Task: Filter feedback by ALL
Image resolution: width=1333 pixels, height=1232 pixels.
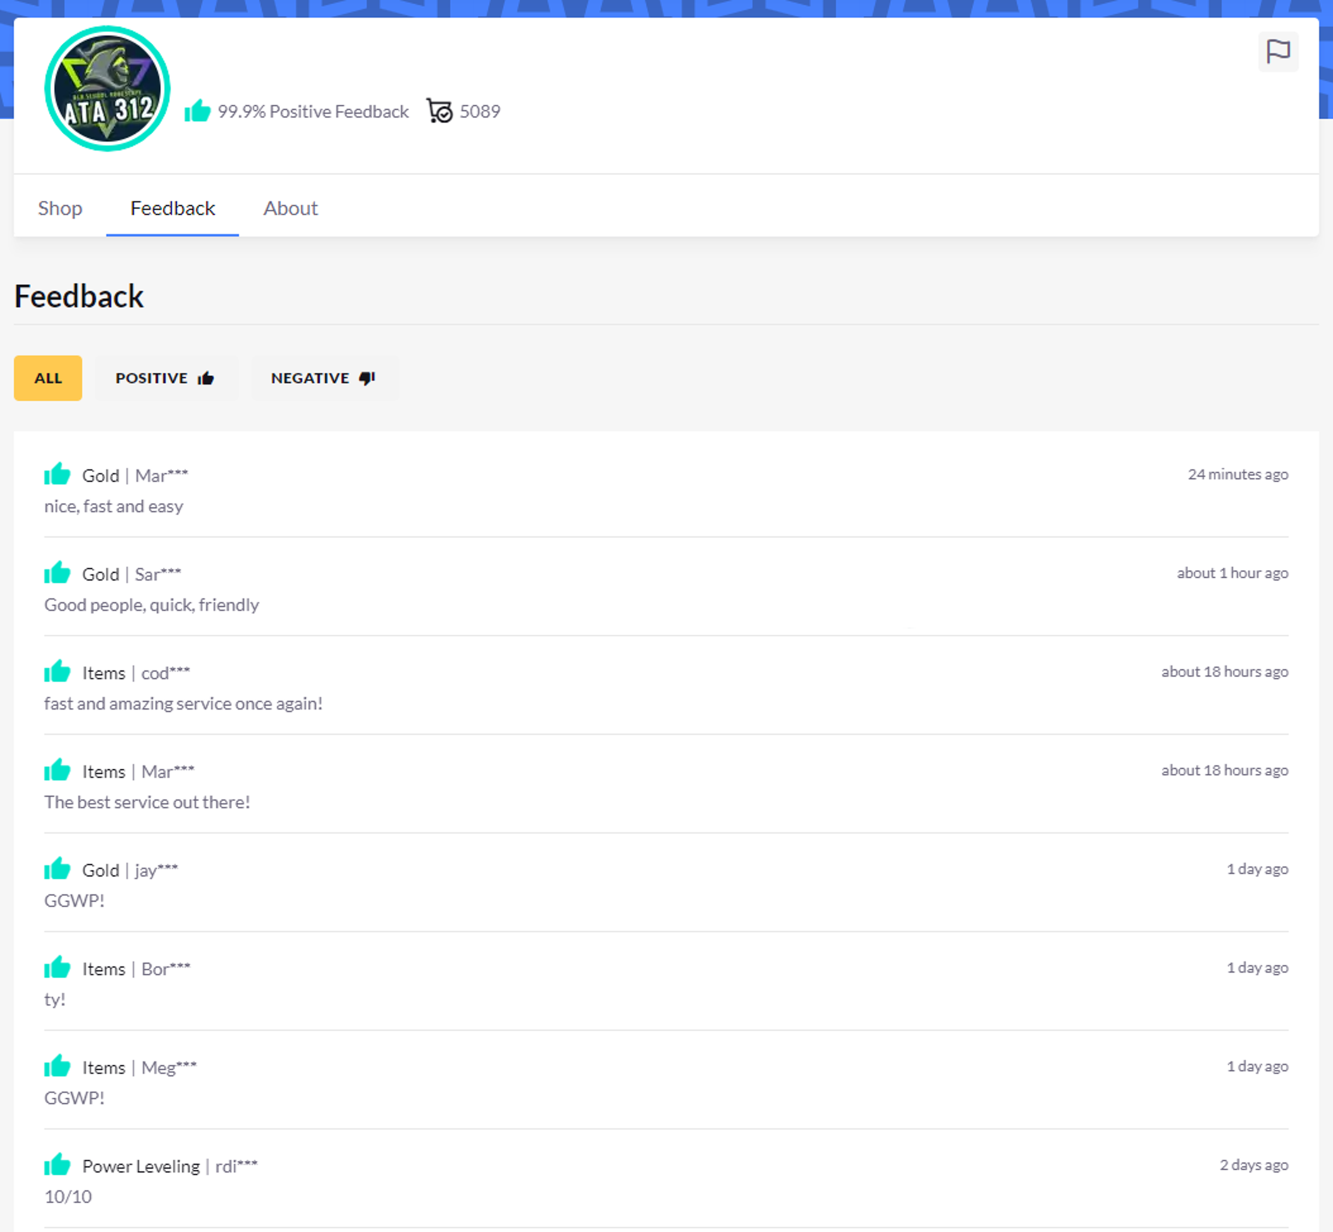Action: click(48, 378)
